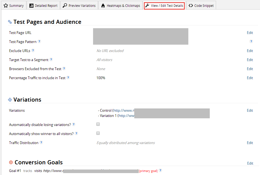Viewport: 260px width, 175px height.
Task: Click link icon beside Test Pages and Audience
Action: click(10, 22)
